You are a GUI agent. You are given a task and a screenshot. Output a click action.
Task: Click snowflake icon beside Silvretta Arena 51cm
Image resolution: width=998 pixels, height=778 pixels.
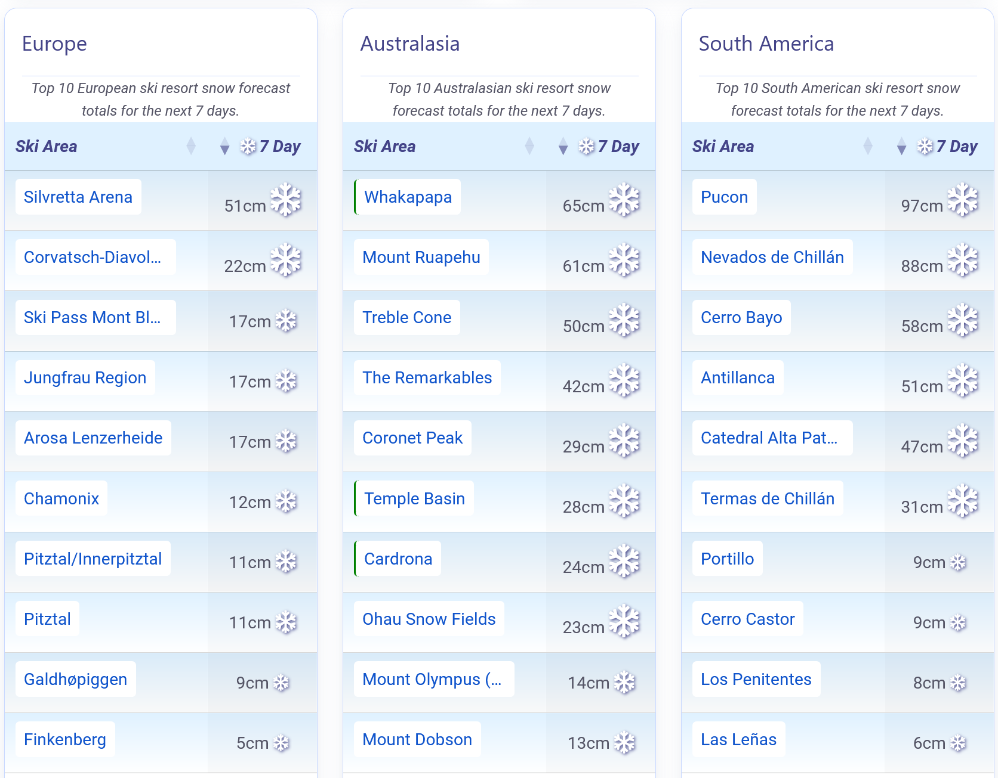286,200
